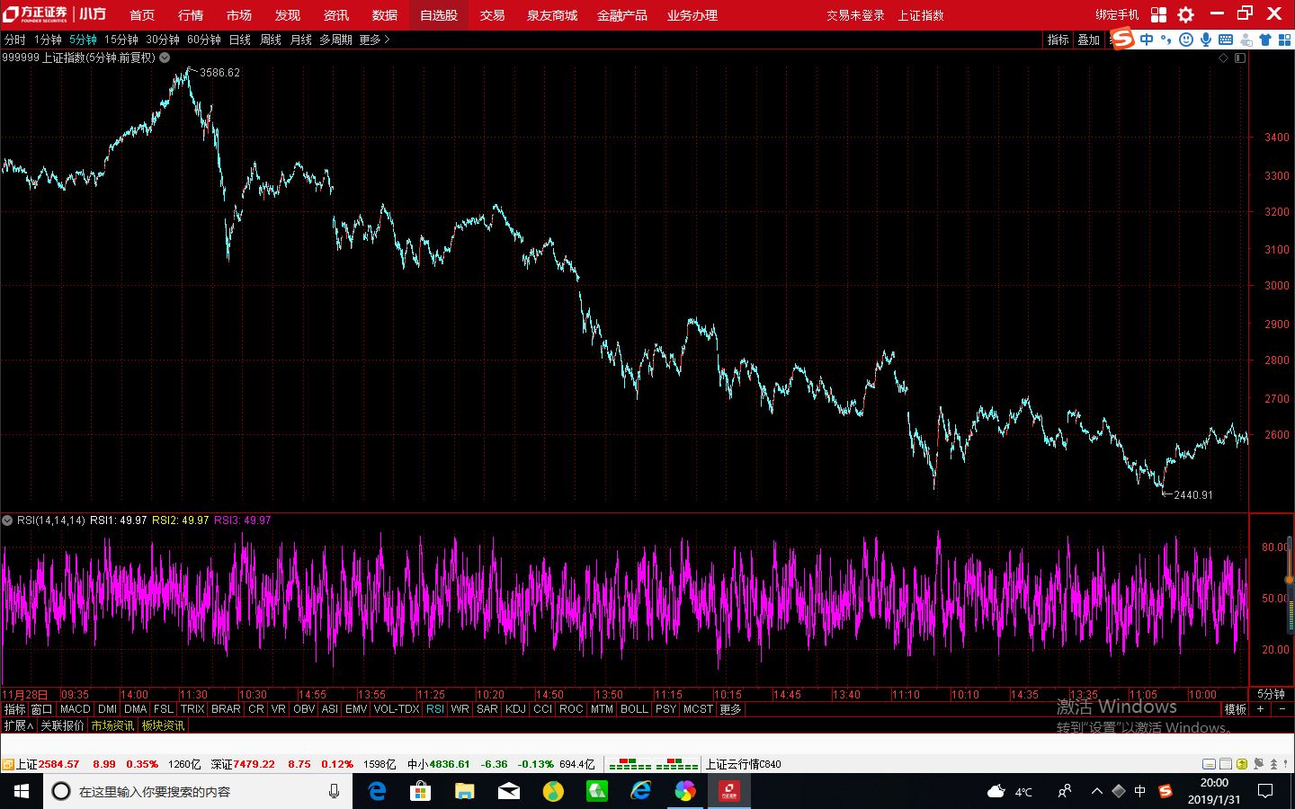The width and height of the screenshot is (1295, 809).
Task: Open 板块资讯 tab
Action: (x=163, y=725)
